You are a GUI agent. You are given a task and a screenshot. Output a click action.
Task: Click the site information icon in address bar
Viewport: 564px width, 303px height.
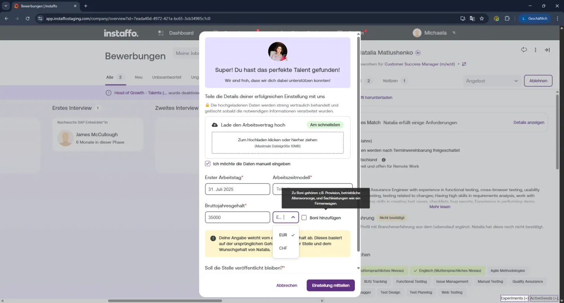[x=40, y=18]
